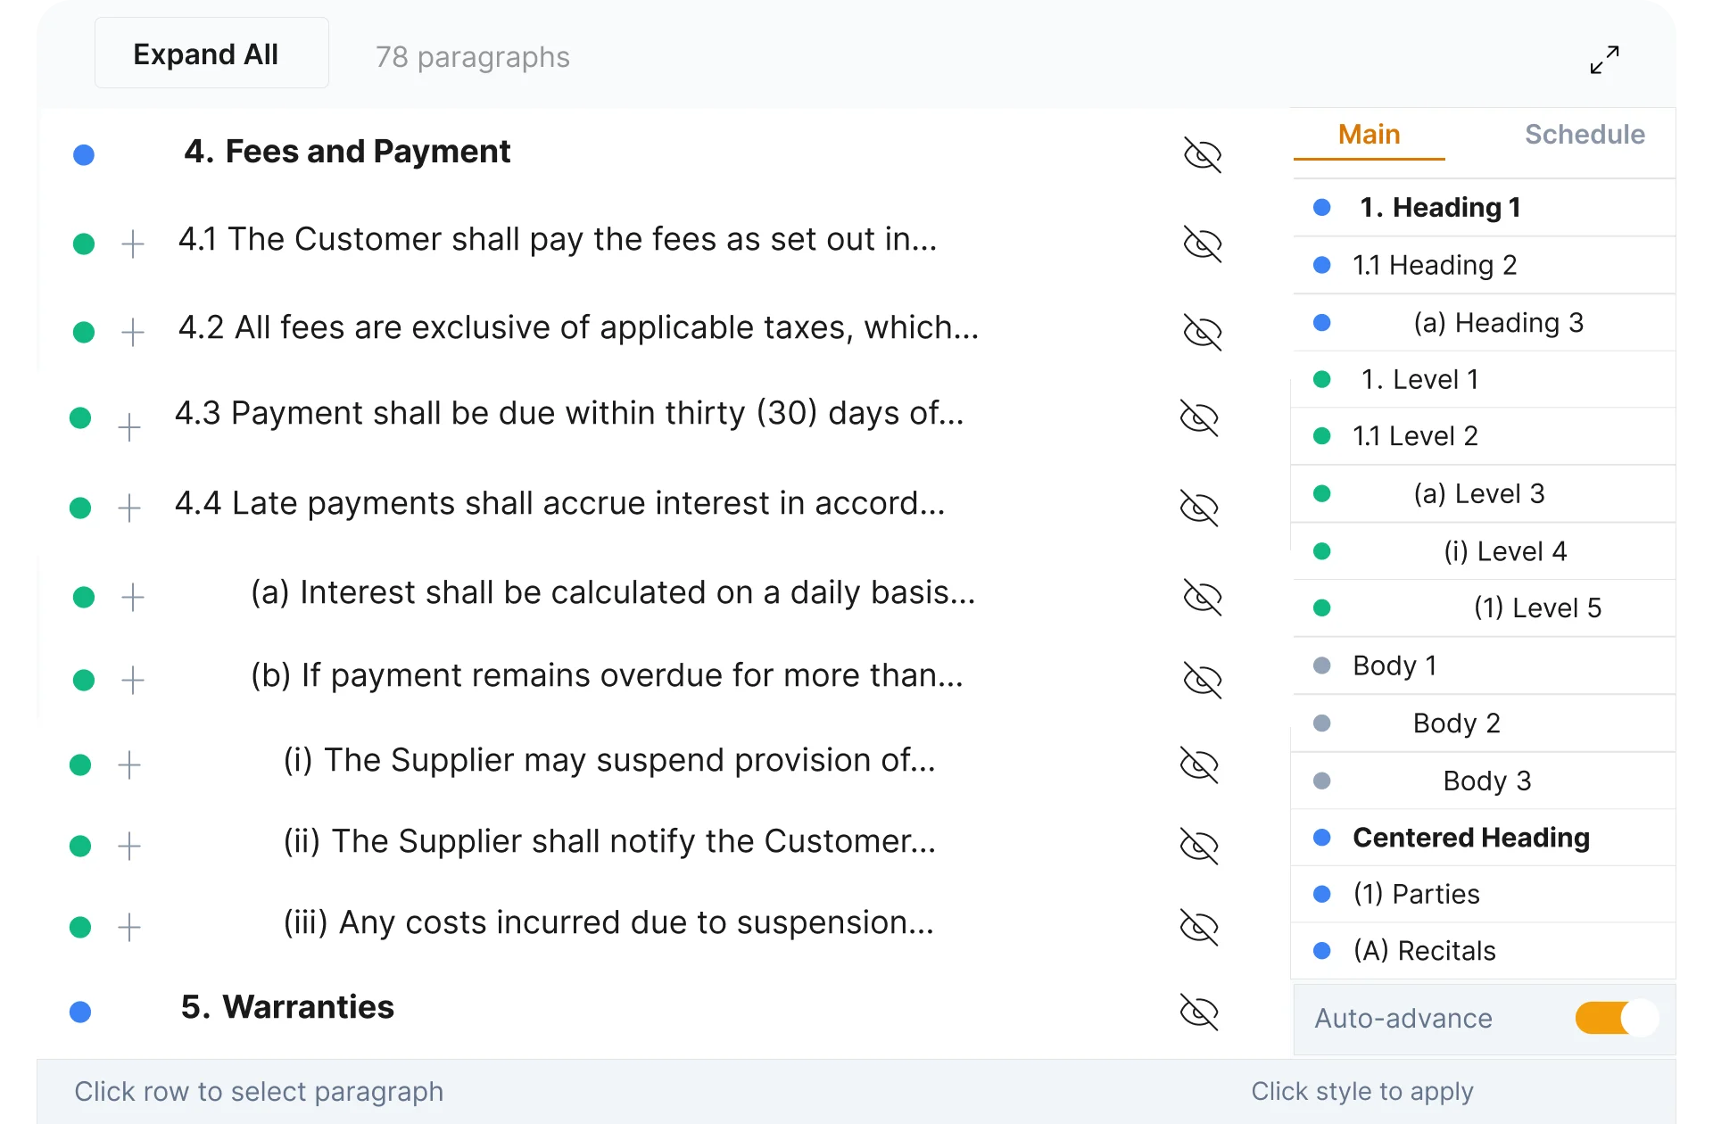Apply the Centered Heading style

click(x=1470, y=838)
